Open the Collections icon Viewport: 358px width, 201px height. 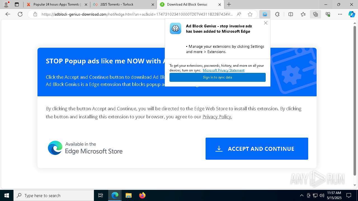pos(315,14)
